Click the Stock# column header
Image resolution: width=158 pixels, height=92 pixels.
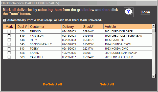coord(93,27)
